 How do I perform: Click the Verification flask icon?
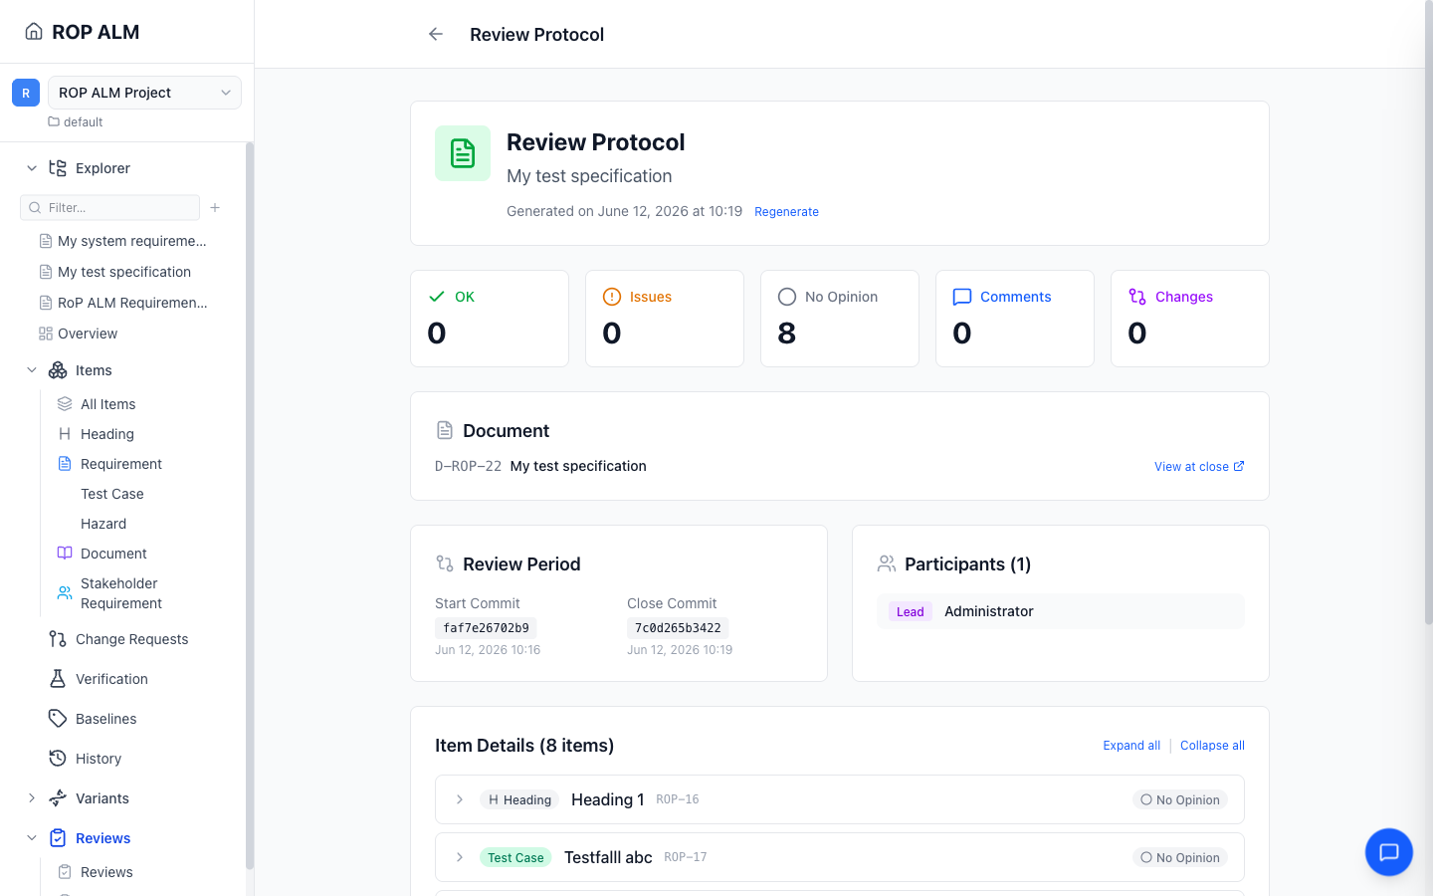(x=58, y=679)
